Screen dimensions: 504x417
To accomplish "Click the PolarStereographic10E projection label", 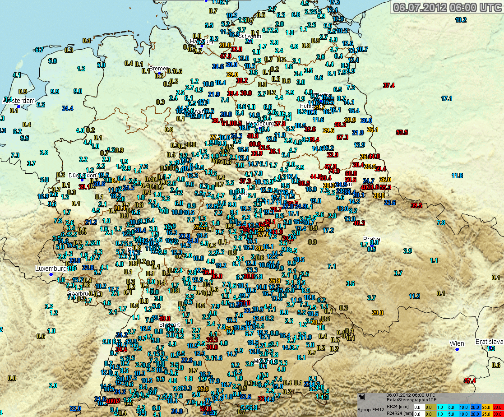I will [x=412, y=400].
